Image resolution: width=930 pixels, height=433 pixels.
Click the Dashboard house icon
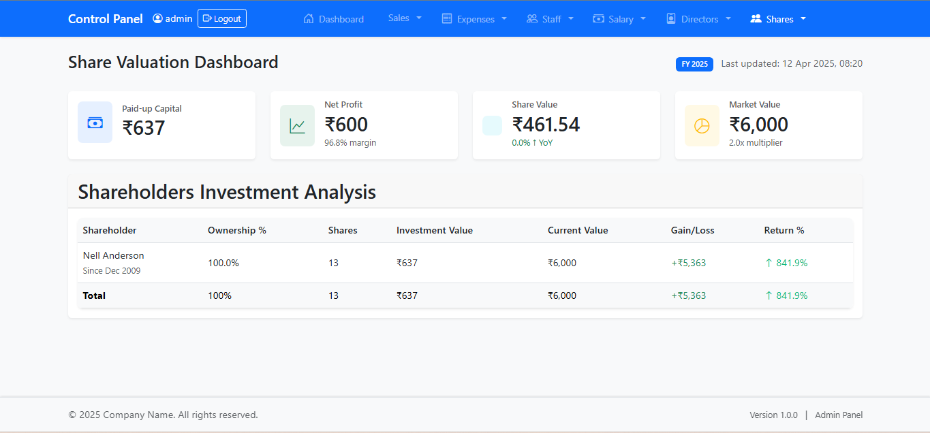tap(309, 18)
